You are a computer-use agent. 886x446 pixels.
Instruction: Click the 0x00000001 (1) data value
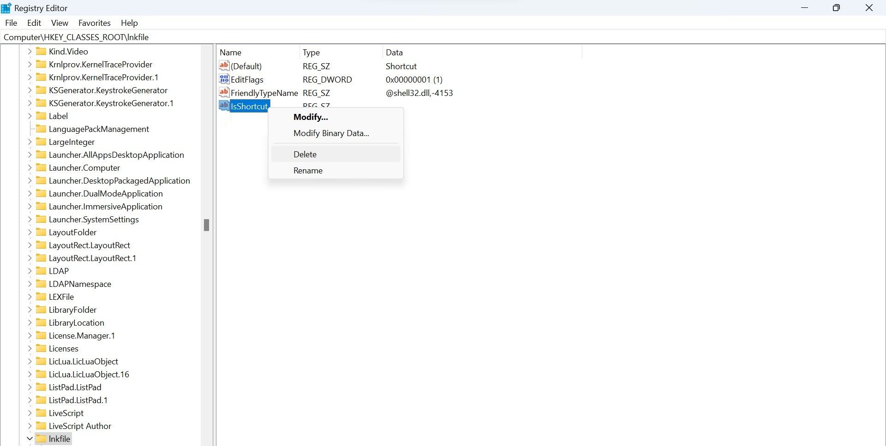(x=414, y=79)
